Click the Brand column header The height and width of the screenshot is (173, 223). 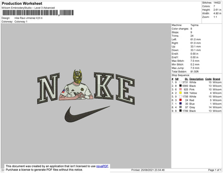[216, 79]
